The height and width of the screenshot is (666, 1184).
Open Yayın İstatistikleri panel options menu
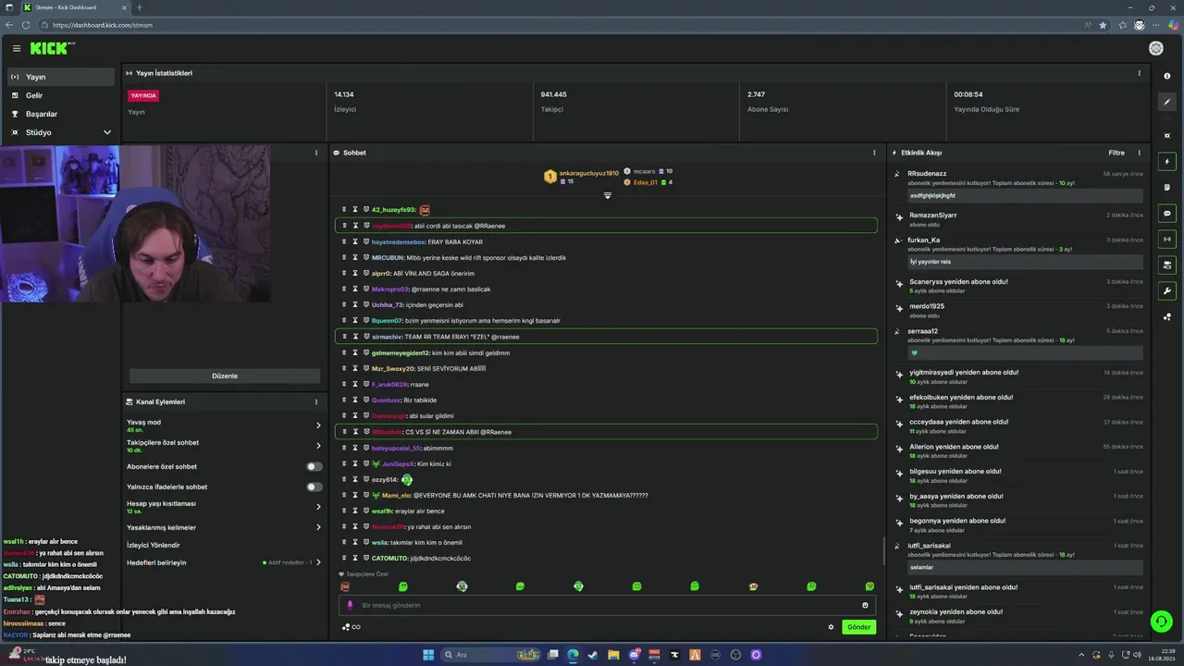point(1139,73)
